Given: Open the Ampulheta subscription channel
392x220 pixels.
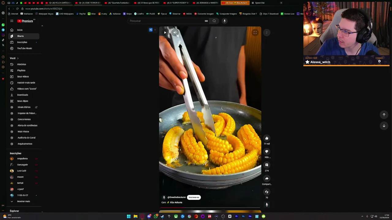Looking at the screenshot, I should (x=24, y=159).
